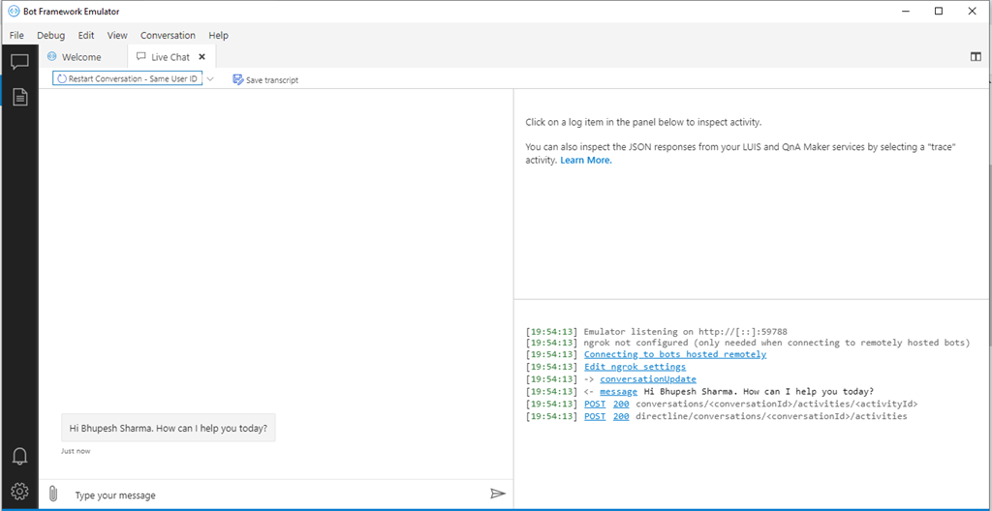The height and width of the screenshot is (511, 992).
Task: Open Connecting to bots hosted remotely link
Action: pyautogui.click(x=675, y=354)
